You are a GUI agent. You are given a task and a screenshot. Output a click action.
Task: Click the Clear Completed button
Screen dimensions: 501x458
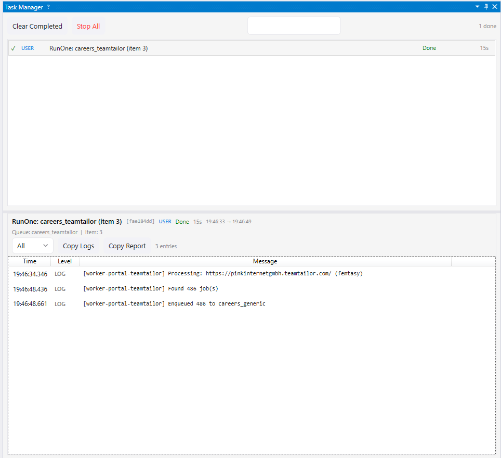37,26
